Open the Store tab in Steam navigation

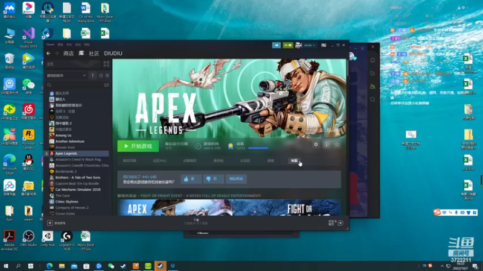point(68,54)
